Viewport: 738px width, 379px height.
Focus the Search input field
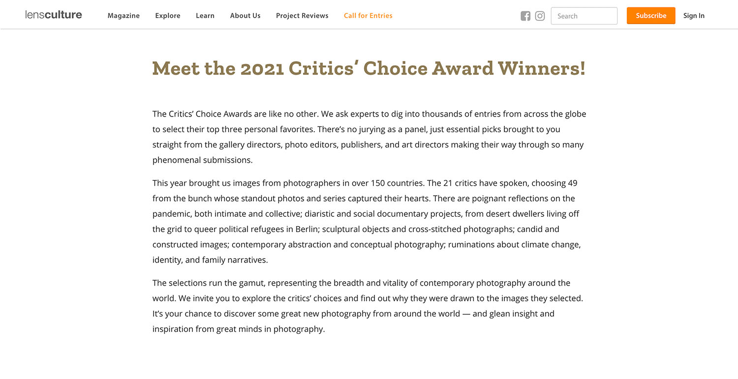click(584, 16)
